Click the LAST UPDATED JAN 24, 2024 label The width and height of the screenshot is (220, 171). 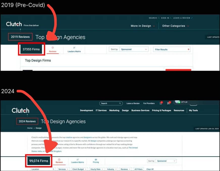click(207, 129)
